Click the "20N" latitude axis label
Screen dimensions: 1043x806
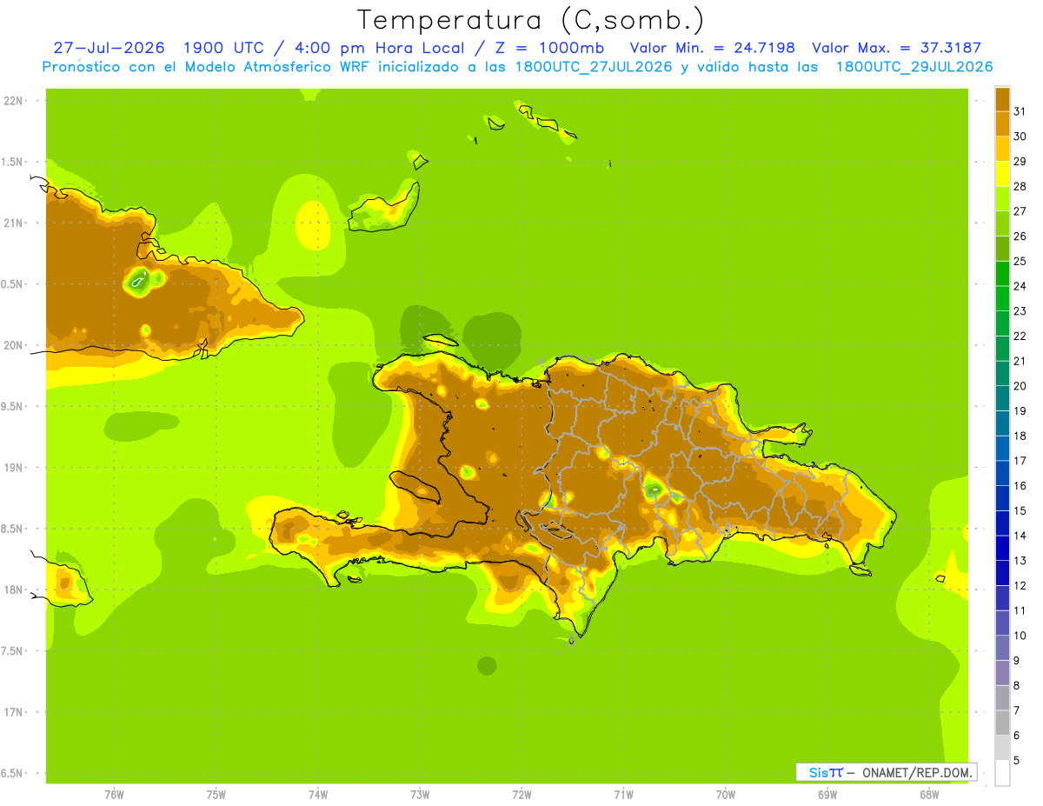click(x=13, y=345)
